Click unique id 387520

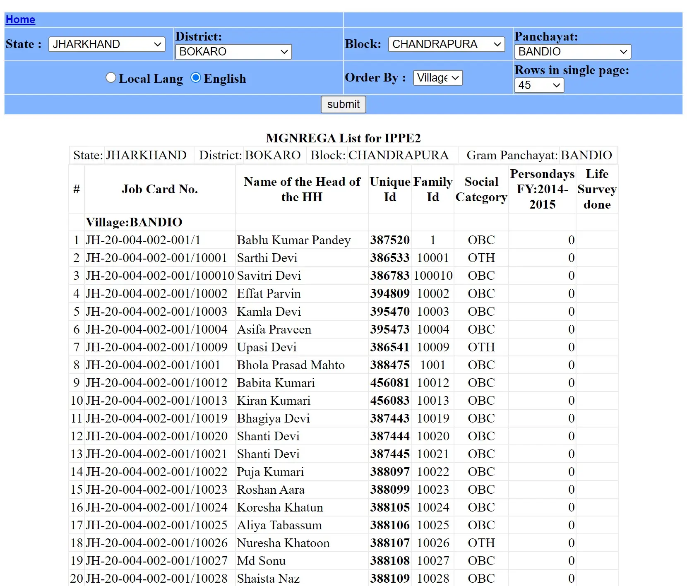pyautogui.click(x=390, y=240)
